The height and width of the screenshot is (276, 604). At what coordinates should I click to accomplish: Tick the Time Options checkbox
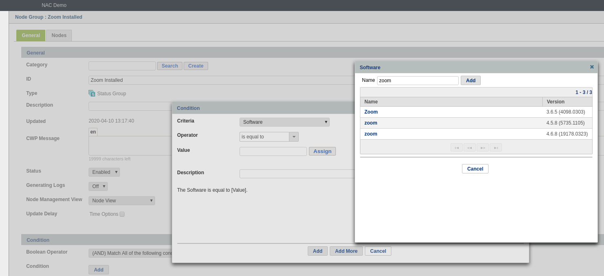(122, 214)
